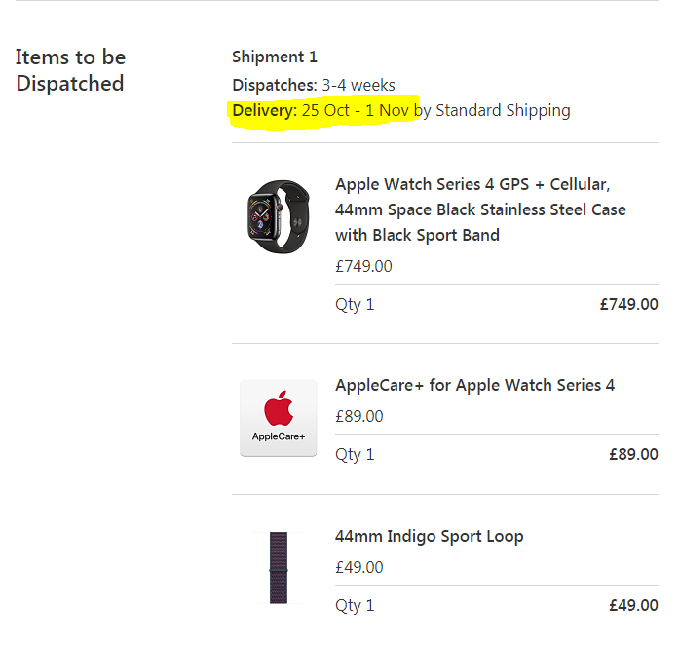
Task: Click the highlighted Delivery date range
Action: tap(355, 110)
